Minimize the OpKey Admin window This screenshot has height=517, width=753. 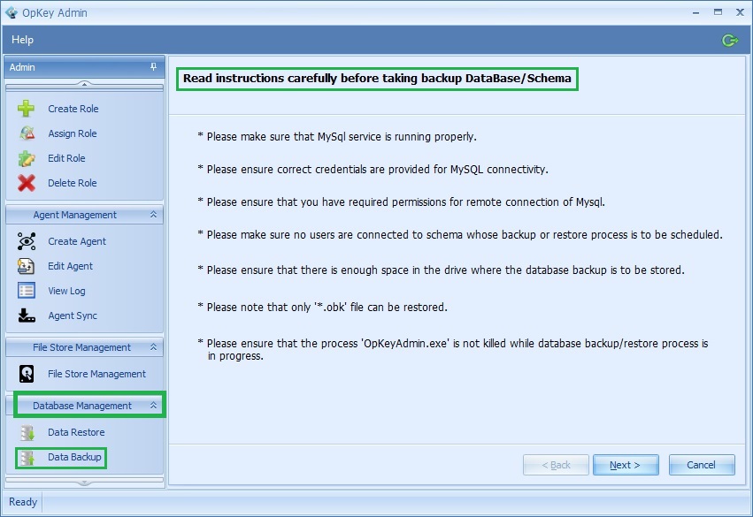[x=695, y=12]
